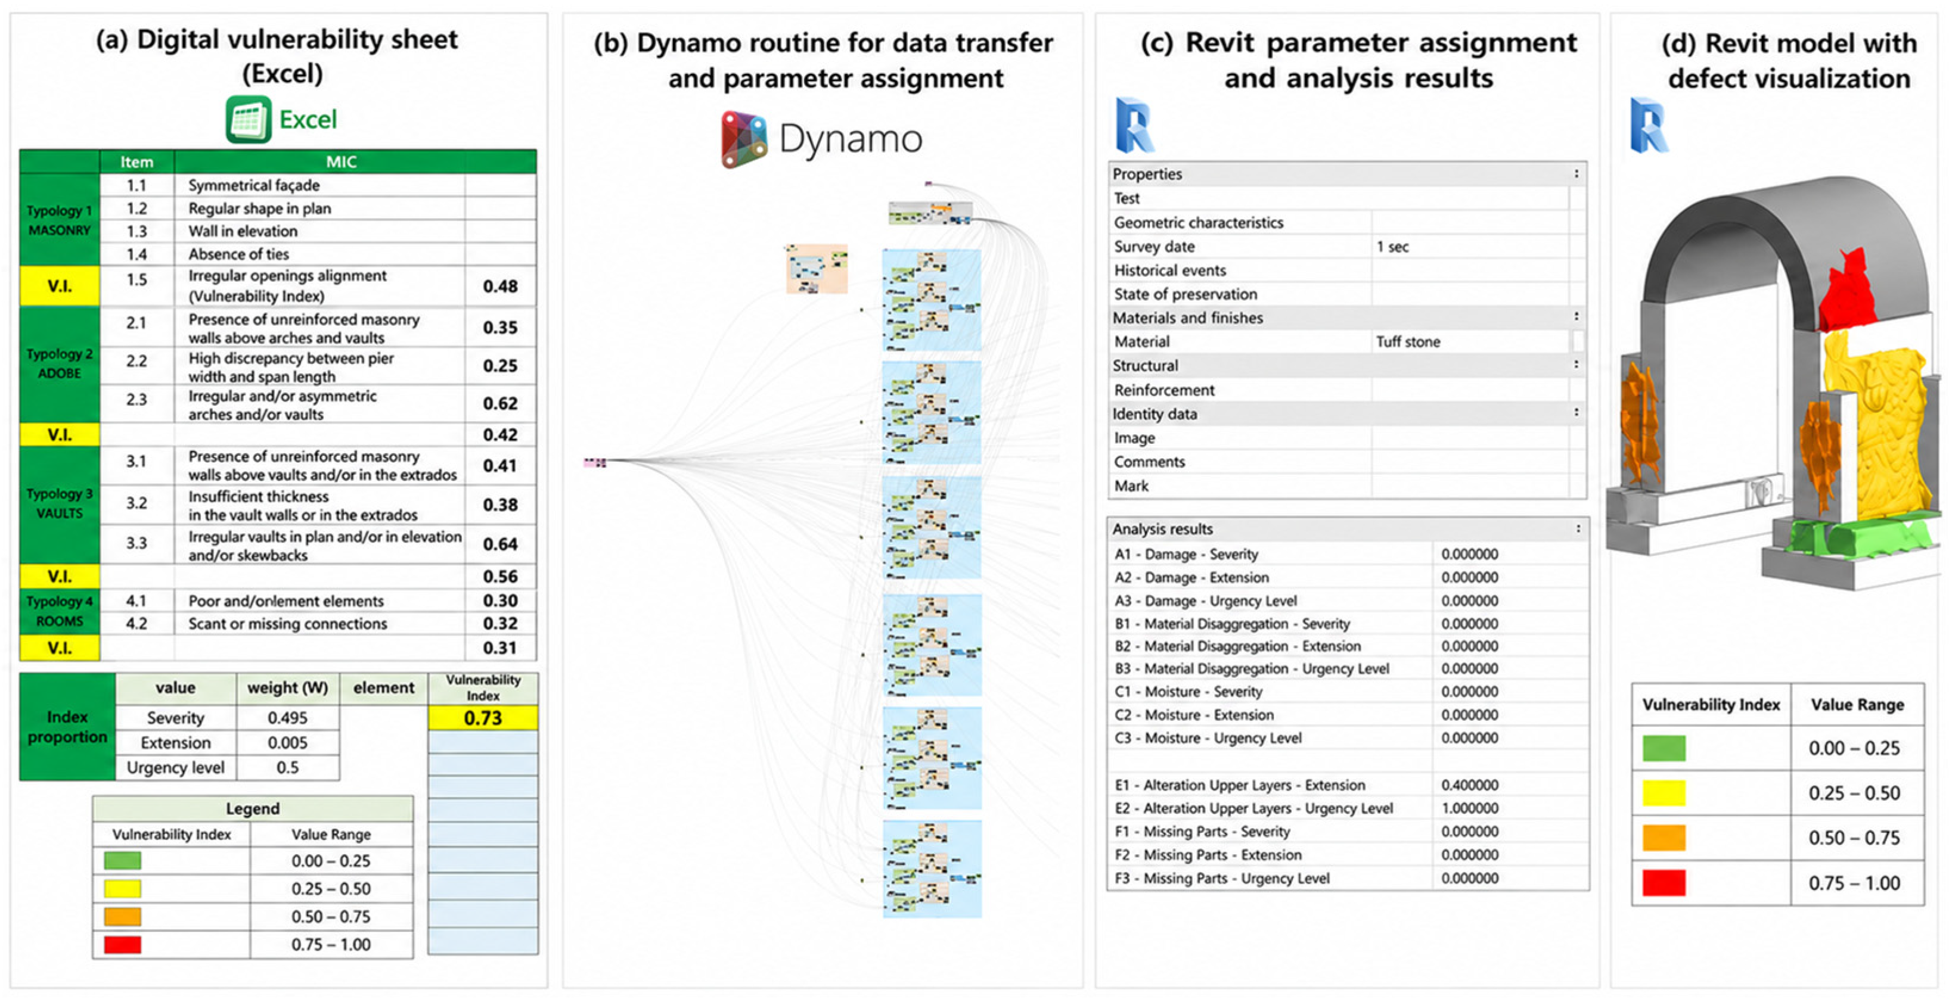Click the Material value field 'Tuff stone'
Viewport: 1949px width, 999px height.
(x=1470, y=342)
